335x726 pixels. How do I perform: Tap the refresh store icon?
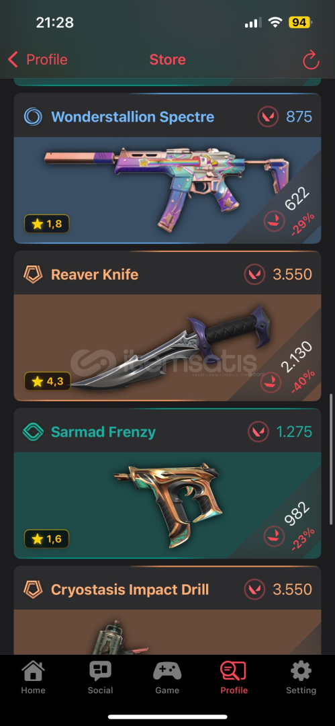311,60
